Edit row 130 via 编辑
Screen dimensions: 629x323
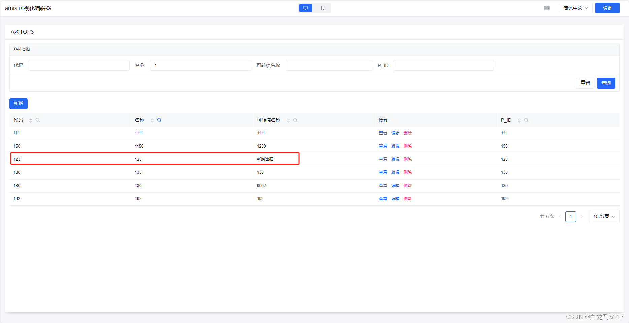pyautogui.click(x=395, y=172)
